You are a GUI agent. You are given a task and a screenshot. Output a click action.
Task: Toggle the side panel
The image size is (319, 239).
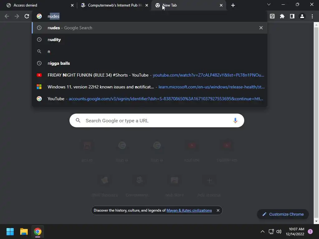(292, 16)
